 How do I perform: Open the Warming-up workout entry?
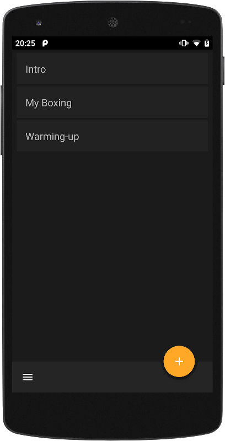tap(112, 136)
